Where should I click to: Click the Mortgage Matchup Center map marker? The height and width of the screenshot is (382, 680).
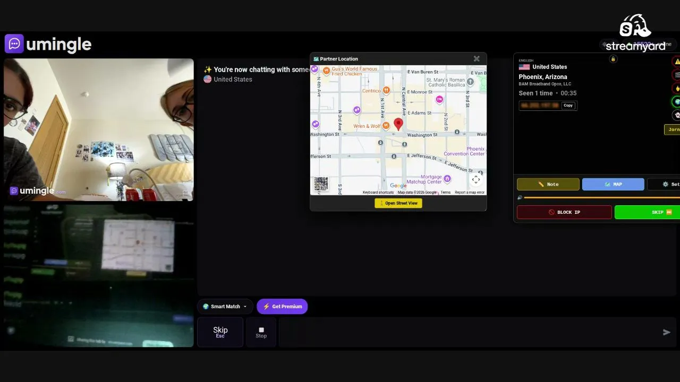click(x=447, y=179)
